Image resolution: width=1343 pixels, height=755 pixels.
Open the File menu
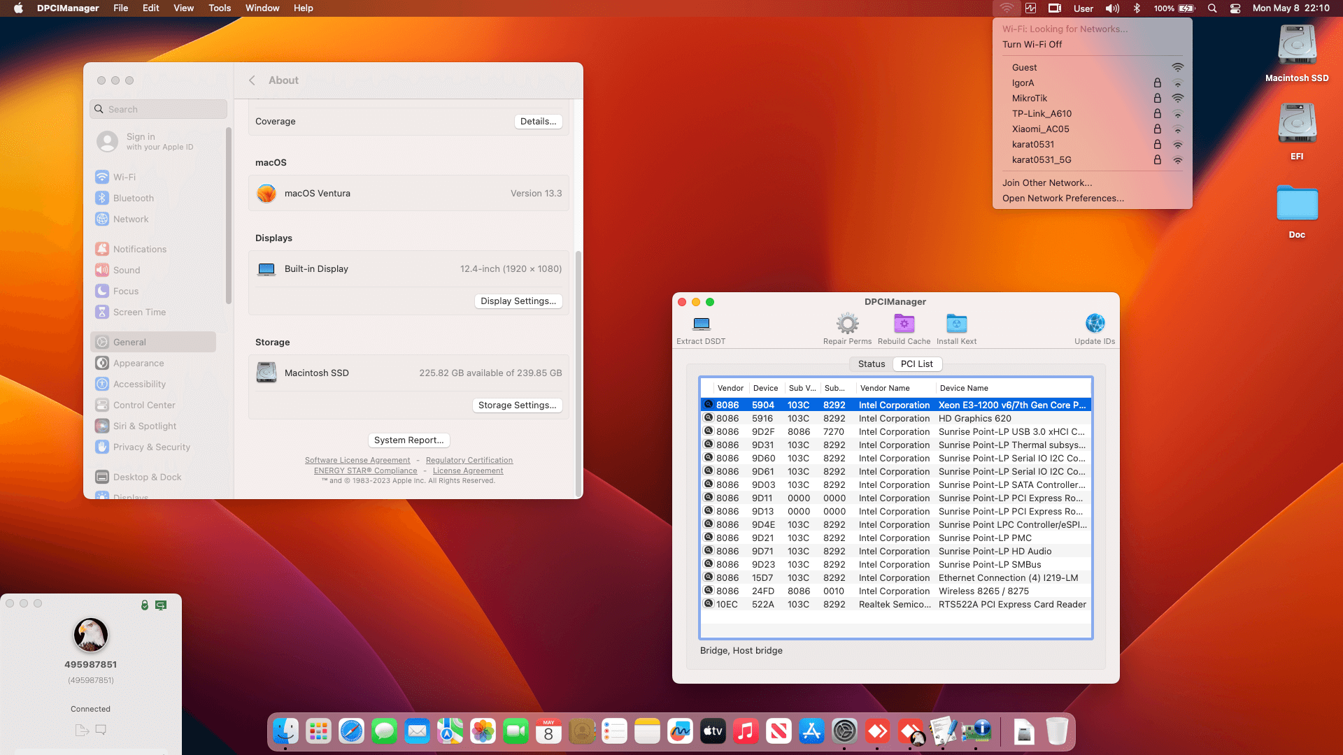click(121, 8)
